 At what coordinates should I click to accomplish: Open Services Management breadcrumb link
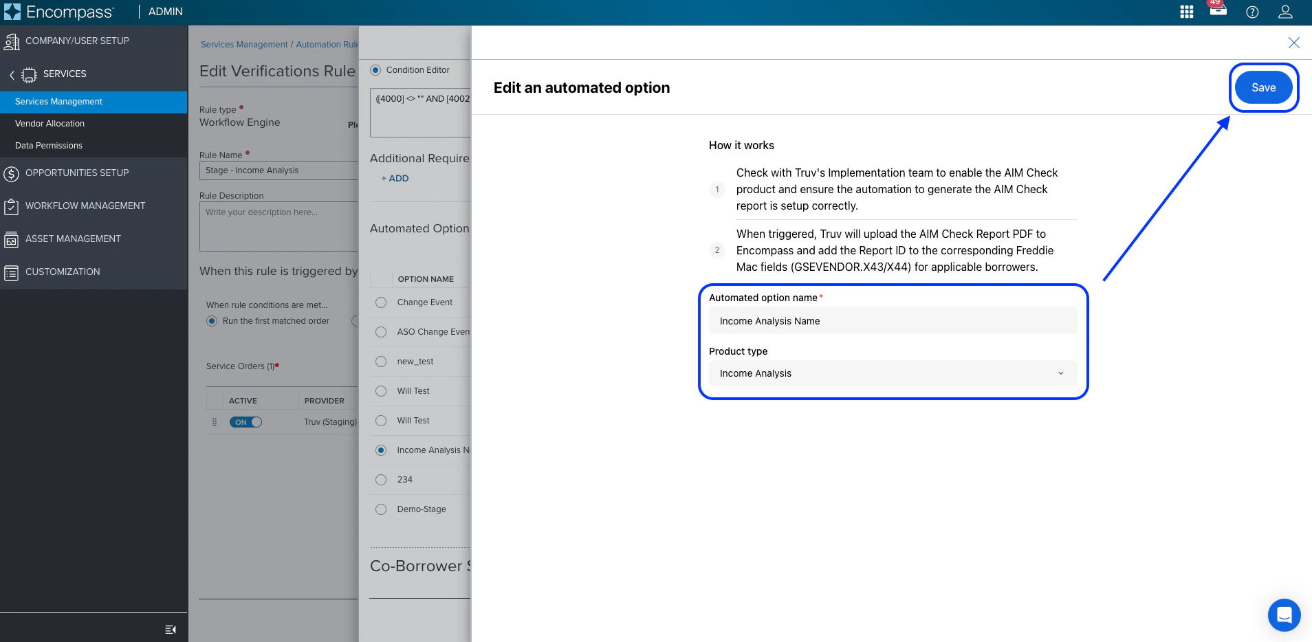(x=243, y=44)
